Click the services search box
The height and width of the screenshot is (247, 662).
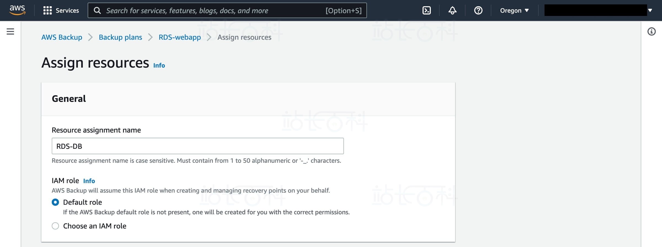227,10
